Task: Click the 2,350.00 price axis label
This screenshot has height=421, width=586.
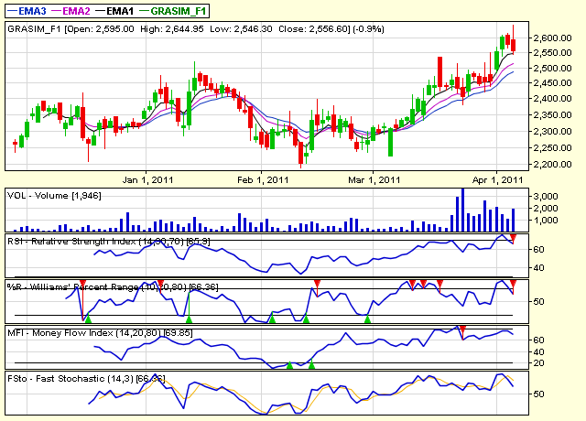Action: tap(553, 115)
